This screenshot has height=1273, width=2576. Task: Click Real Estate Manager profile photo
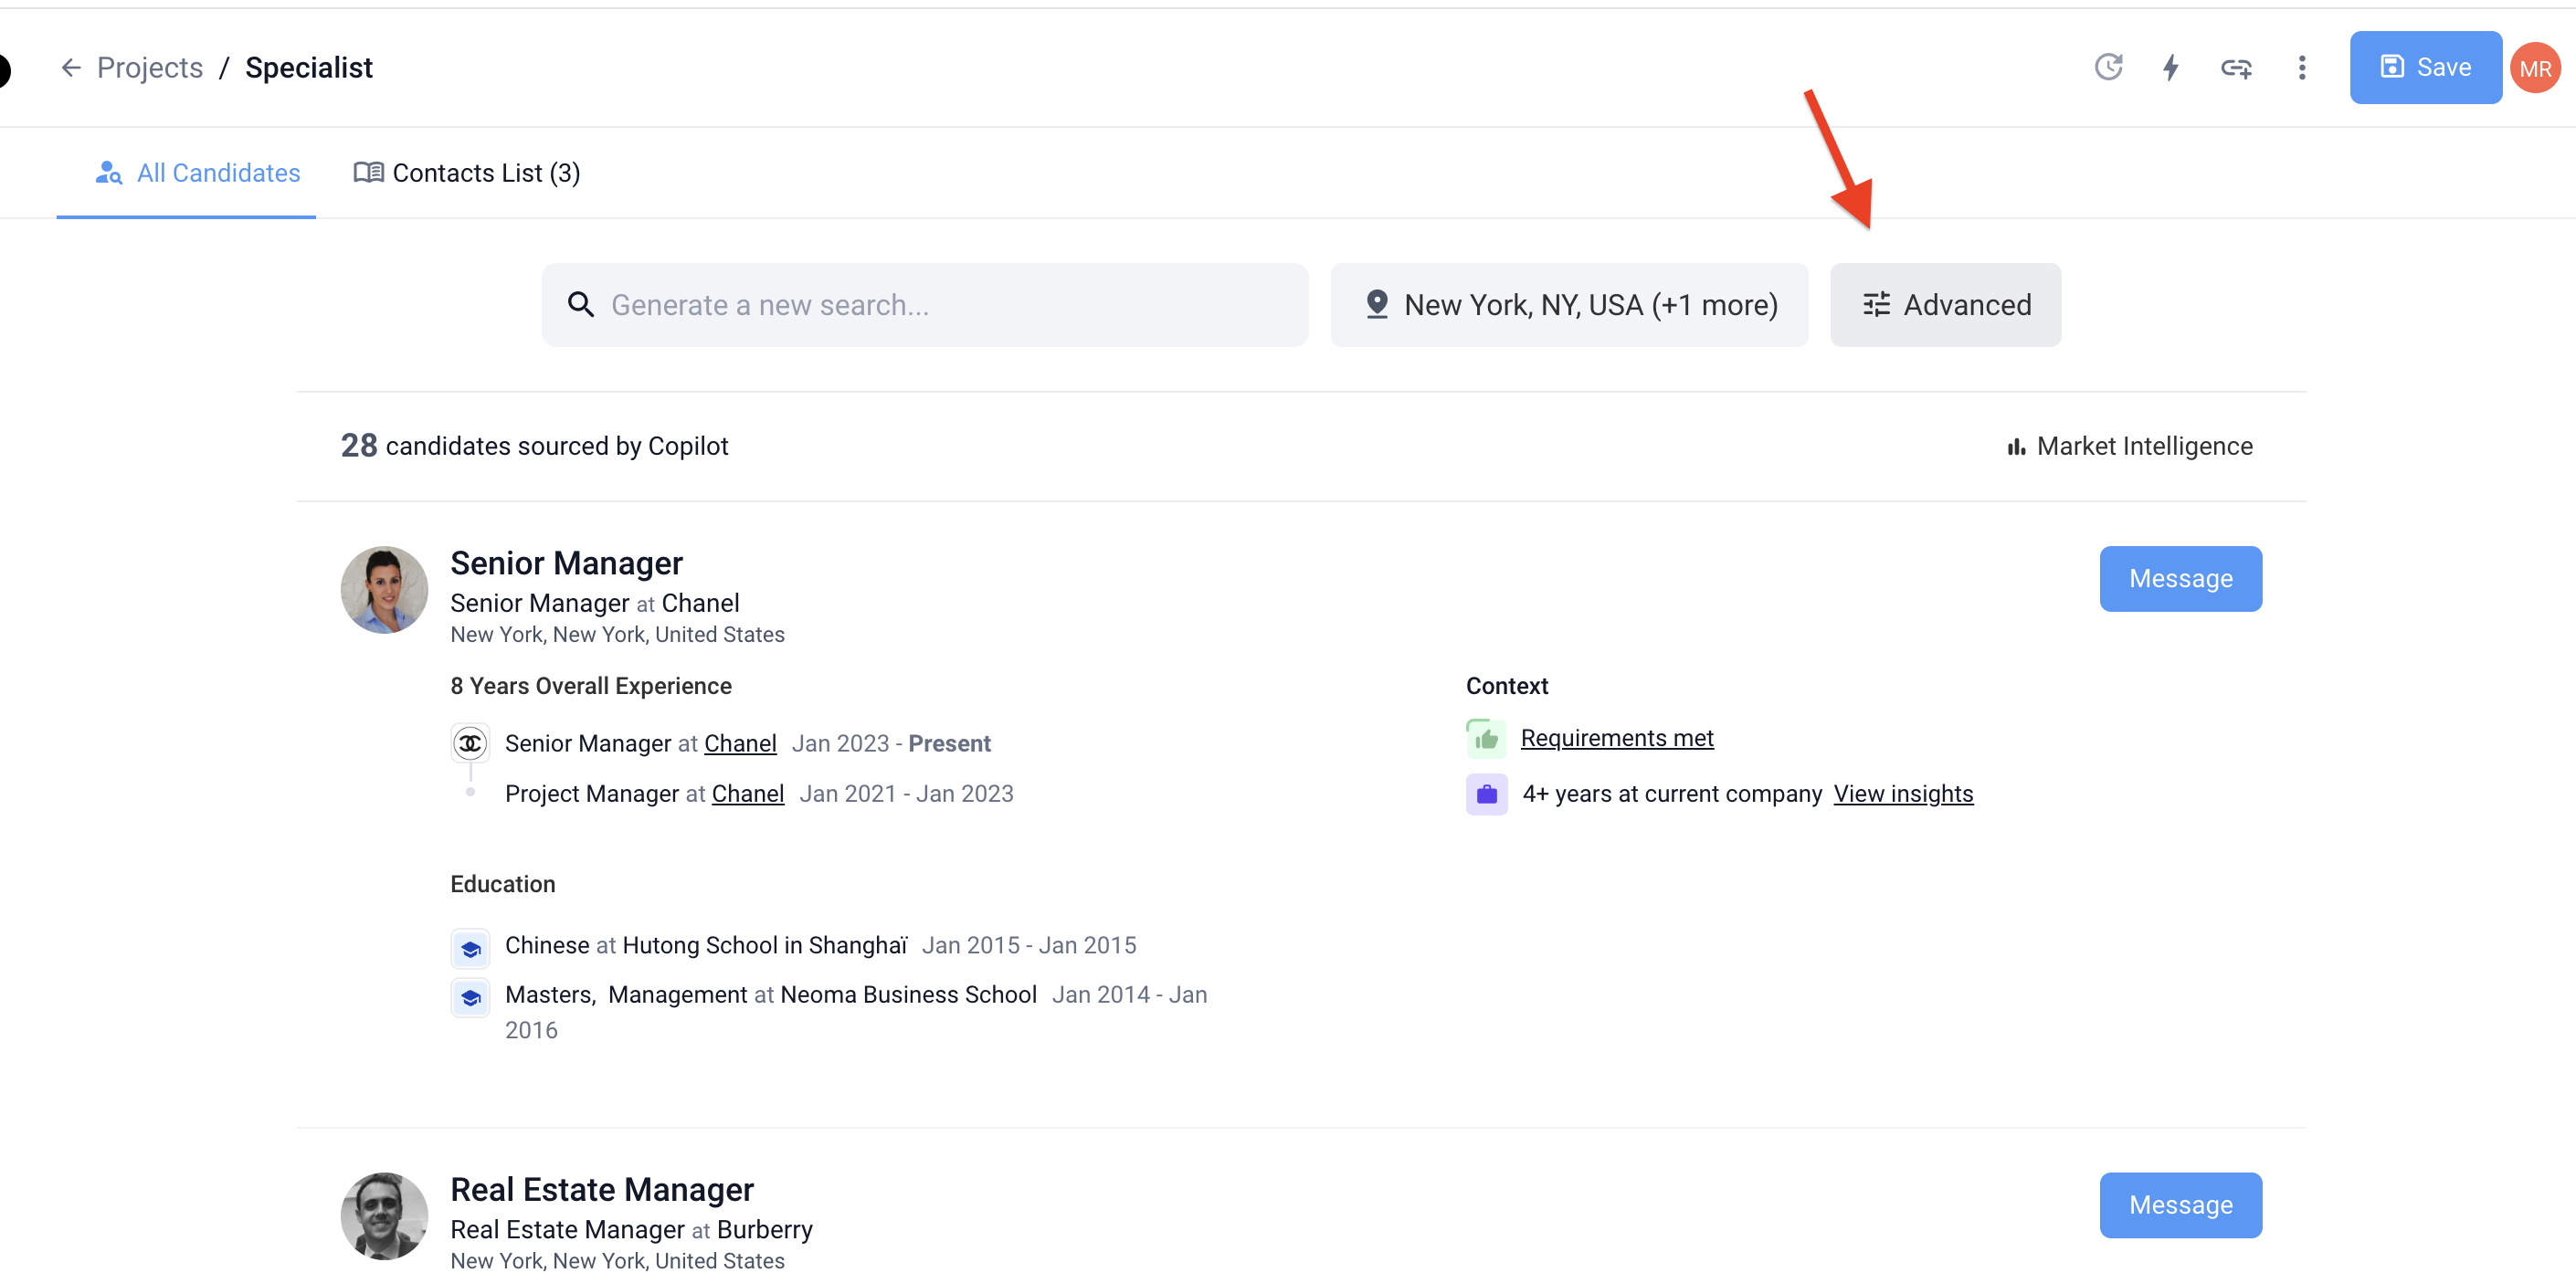tap(384, 1216)
